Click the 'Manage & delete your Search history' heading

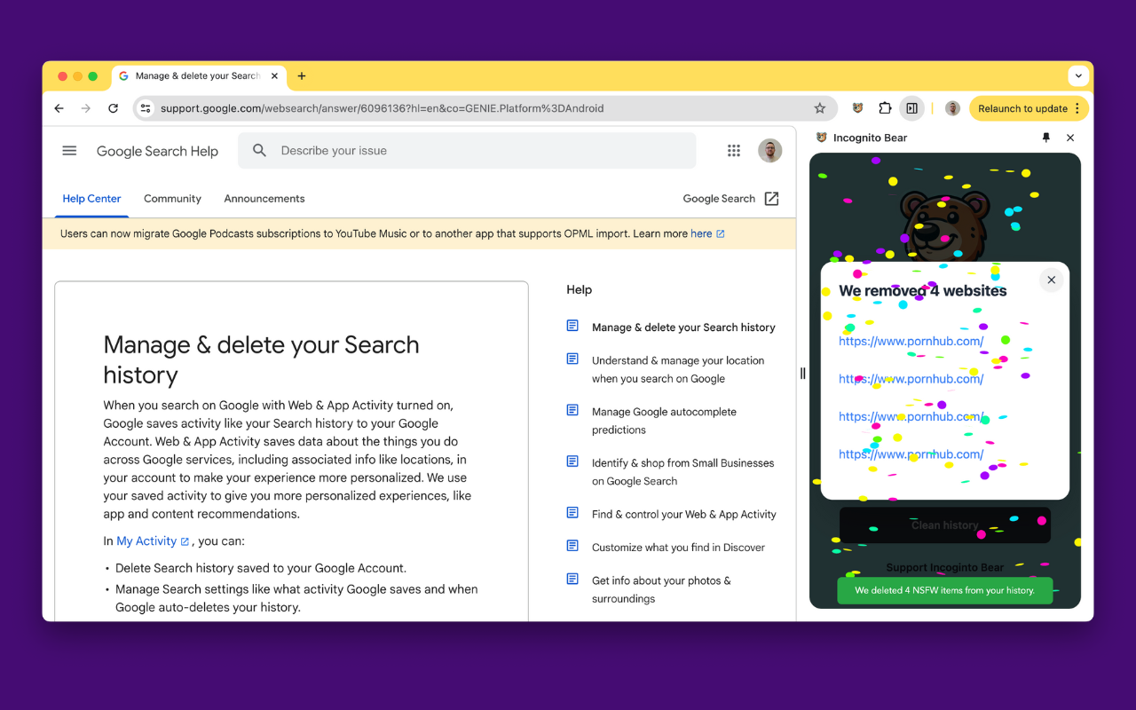point(262,359)
